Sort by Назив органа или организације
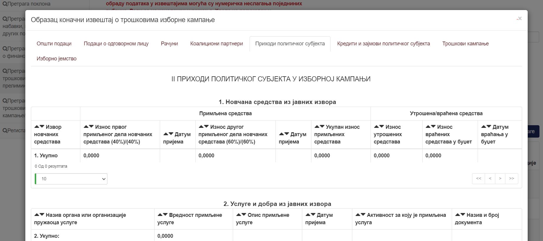The width and height of the screenshot is (543, 241). coord(39,215)
